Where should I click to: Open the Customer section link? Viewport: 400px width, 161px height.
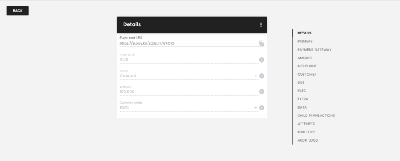pyautogui.click(x=307, y=74)
